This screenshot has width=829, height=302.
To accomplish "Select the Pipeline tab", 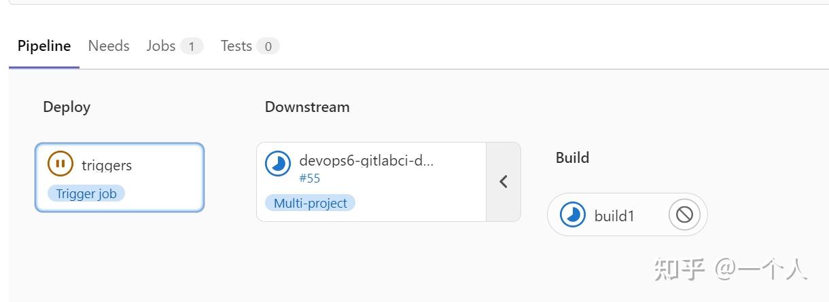I will click(44, 46).
